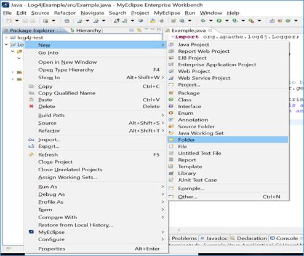Switch to the Package Explorer tab
The image size is (304, 256).
[x=32, y=31]
